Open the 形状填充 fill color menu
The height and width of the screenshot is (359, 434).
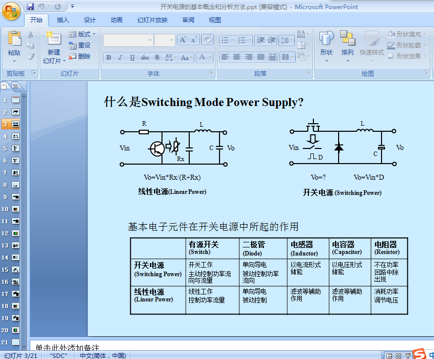point(407,34)
